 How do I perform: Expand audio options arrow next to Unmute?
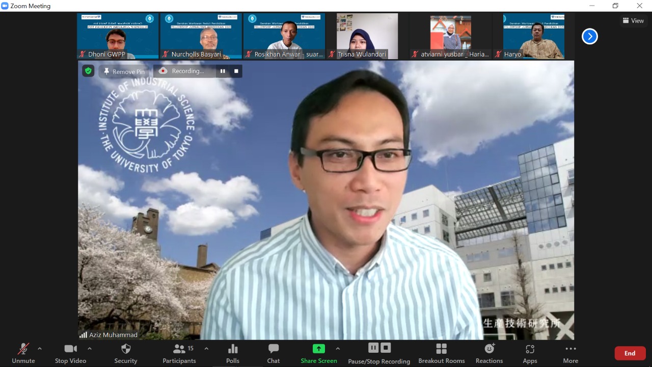[x=40, y=349]
